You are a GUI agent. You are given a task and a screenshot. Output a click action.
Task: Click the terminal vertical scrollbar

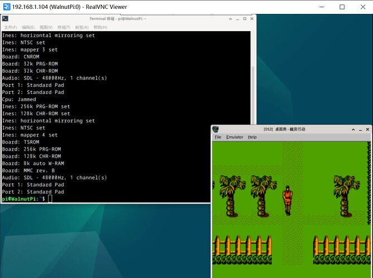[x=254, y=111]
